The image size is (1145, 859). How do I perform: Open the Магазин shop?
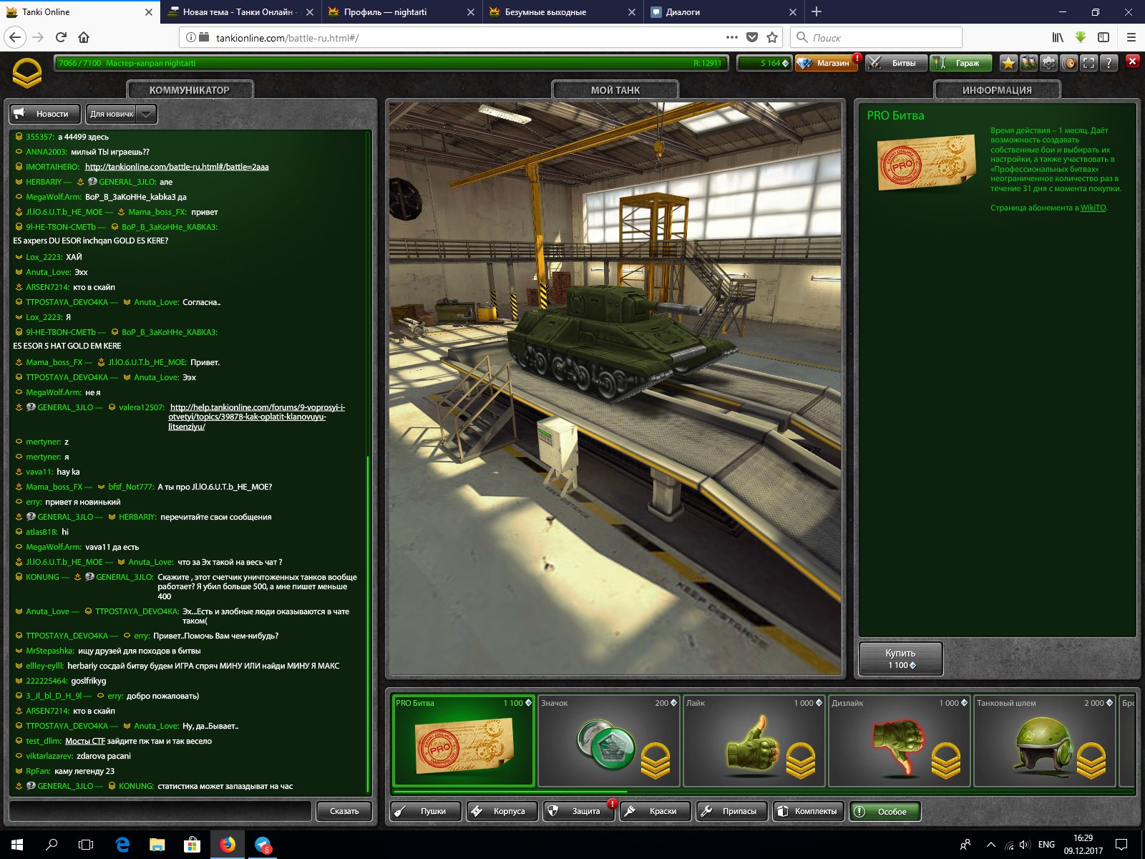tap(827, 63)
